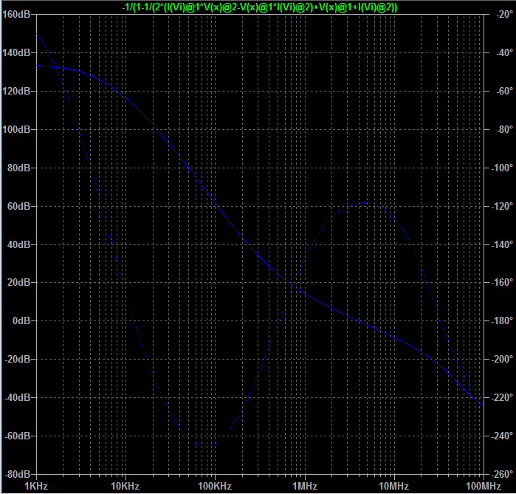
Task: Click the 10KHz frequency axis label
Action: point(125,486)
